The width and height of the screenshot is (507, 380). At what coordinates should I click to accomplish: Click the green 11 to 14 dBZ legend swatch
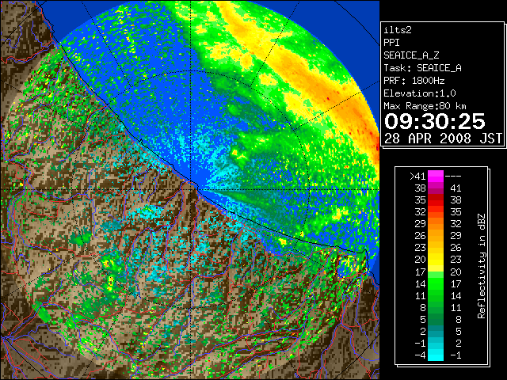[436, 295]
